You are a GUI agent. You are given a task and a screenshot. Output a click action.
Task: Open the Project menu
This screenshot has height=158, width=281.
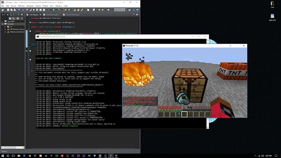(45, 6)
